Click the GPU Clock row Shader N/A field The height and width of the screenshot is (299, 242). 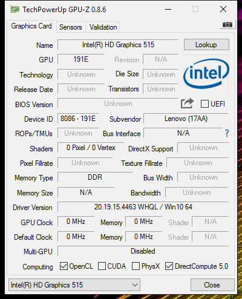click(x=211, y=222)
